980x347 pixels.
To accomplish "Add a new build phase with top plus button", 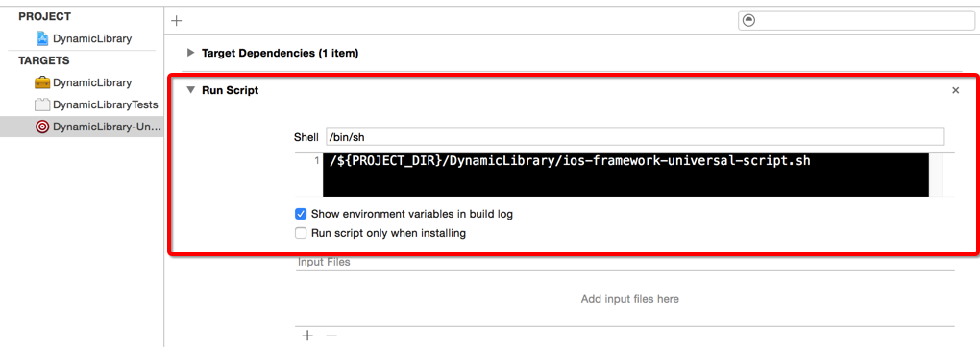I will click(x=177, y=20).
